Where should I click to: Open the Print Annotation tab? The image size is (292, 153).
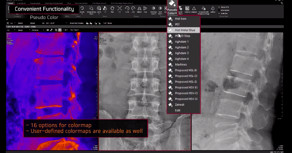coord(81,3)
